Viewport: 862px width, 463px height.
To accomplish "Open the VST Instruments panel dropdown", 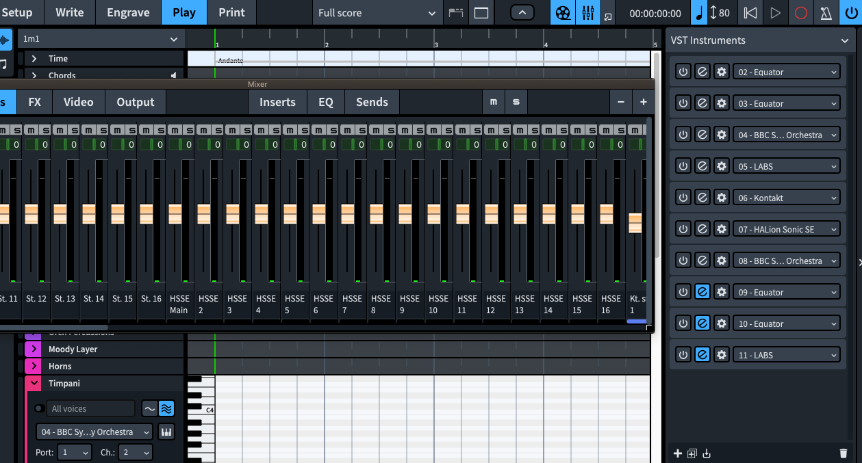I will tap(844, 40).
